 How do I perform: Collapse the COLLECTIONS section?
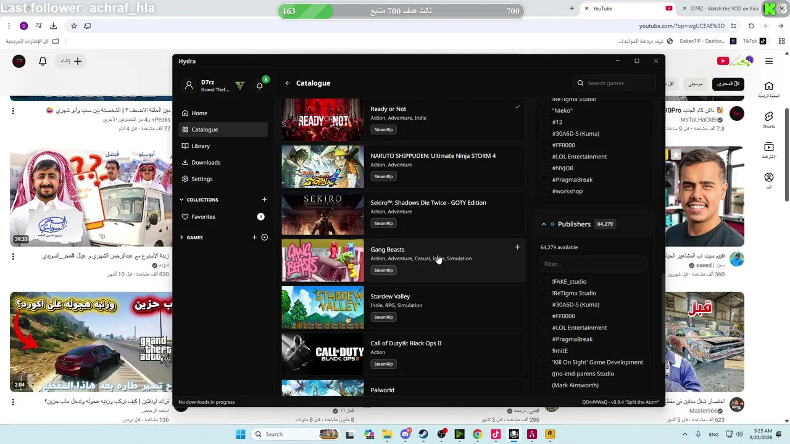click(181, 200)
